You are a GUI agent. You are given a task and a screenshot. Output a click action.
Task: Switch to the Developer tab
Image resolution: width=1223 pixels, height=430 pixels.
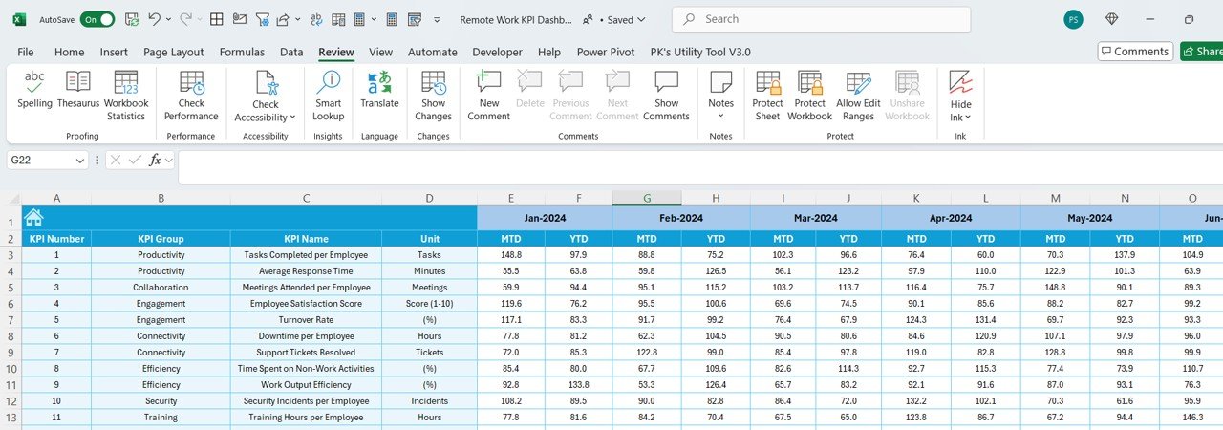pyautogui.click(x=497, y=52)
